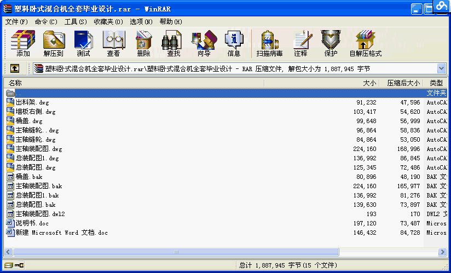Start 扫描病毒 (Virus Scan) tool
The width and height of the screenshot is (451, 273).
(x=269, y=43)
